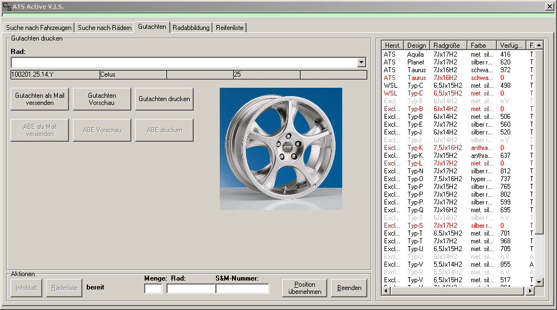Sort list by Herst. column header
Image resolution: width=557 pixels, height=310 pixels.
point(392,46)
